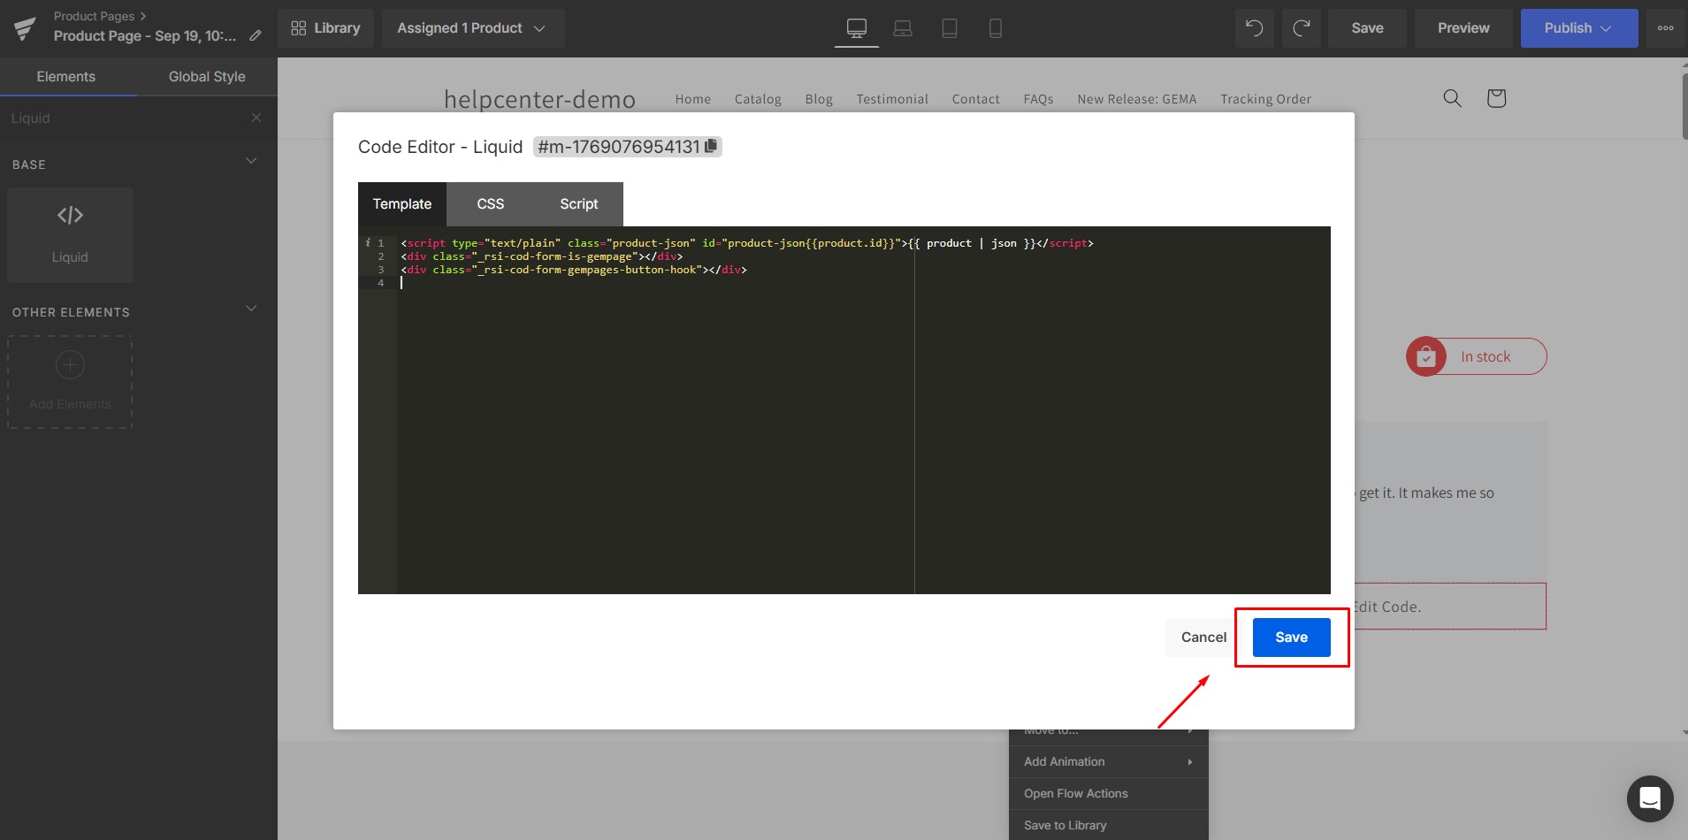The width and height of the screenshot is (1688, 840).
Task: Copy the element ID #m-1769076954131
Action: [x=710, y=146]
